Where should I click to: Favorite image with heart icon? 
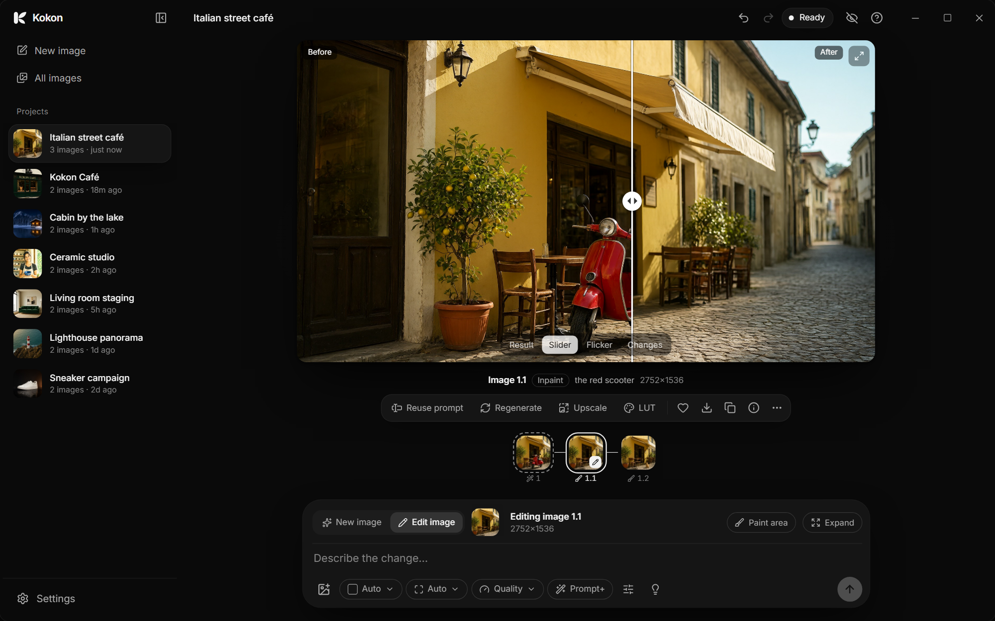683,408
